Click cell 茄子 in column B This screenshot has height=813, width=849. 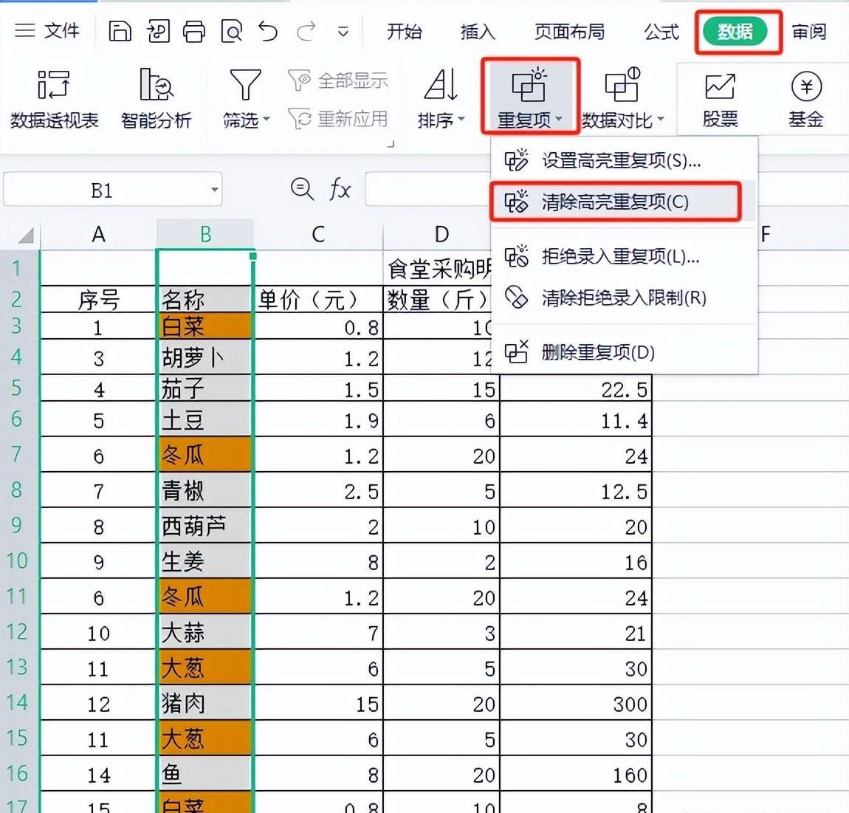point(204,388)
